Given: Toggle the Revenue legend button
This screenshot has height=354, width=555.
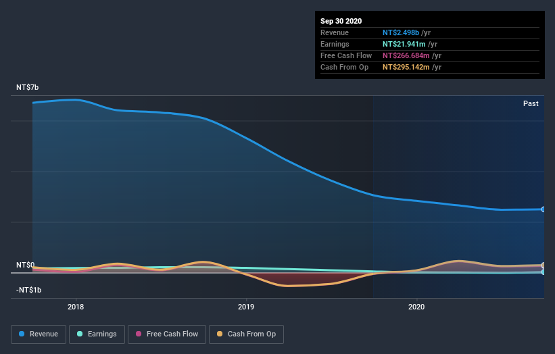Looking at the screenshot, I should coord(39,334).
